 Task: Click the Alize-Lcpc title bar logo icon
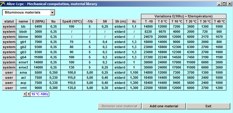tap(3, 4)
